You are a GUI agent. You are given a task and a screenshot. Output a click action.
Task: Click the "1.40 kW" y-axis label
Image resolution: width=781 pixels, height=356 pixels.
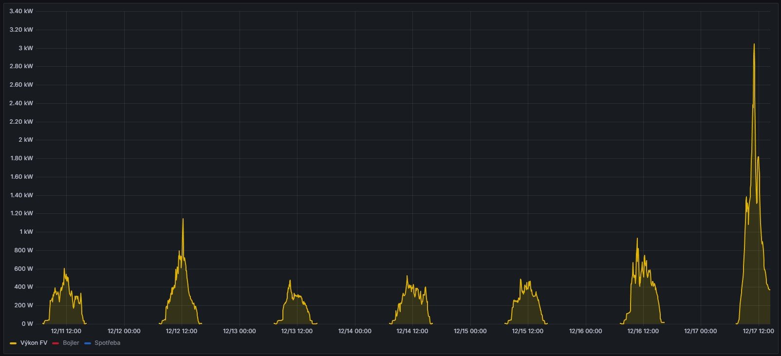point(21,195)
